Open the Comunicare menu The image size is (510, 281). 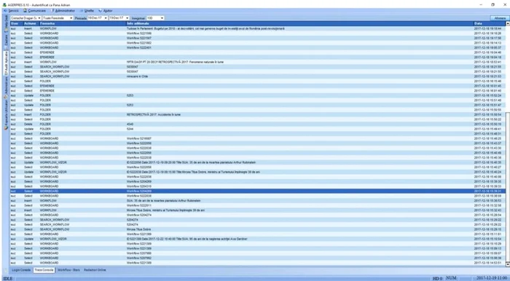coord(34,11)
